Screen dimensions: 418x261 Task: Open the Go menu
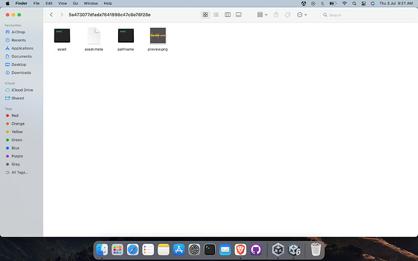point(76,4)
